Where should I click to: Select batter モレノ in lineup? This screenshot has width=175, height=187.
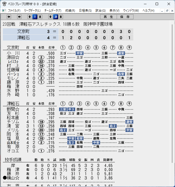(13, 78)
